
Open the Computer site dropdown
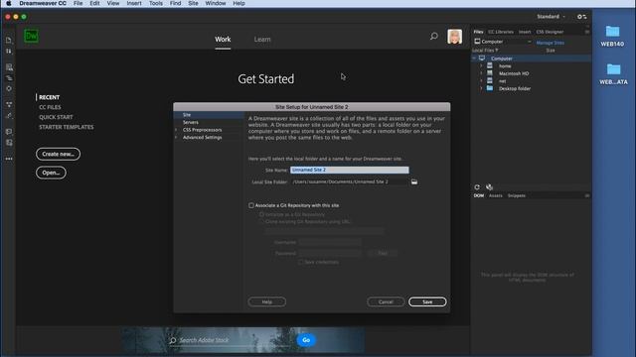(503, 42)
